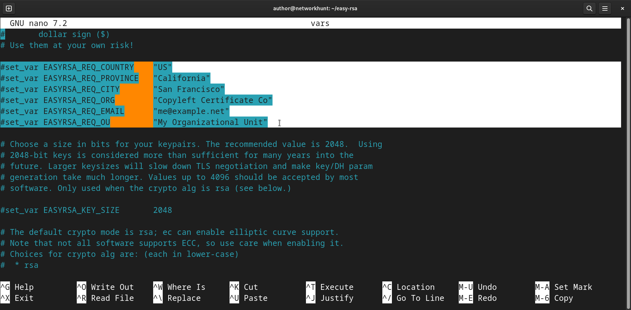The width and height of the screenshot is (631, 310).
Task: Click the M-A Set Mark shortcut
Action: click(564, 287)
